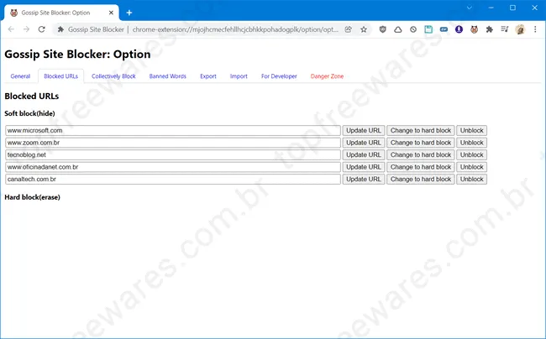The height and width of the screenshot is (339, 546).
Task: Click the 'Gossip Site Blocker: Option' page title
Action: tap(77, 55)
